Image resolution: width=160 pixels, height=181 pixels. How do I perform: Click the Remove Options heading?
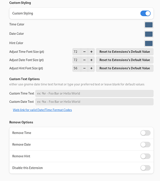point(21,122)
